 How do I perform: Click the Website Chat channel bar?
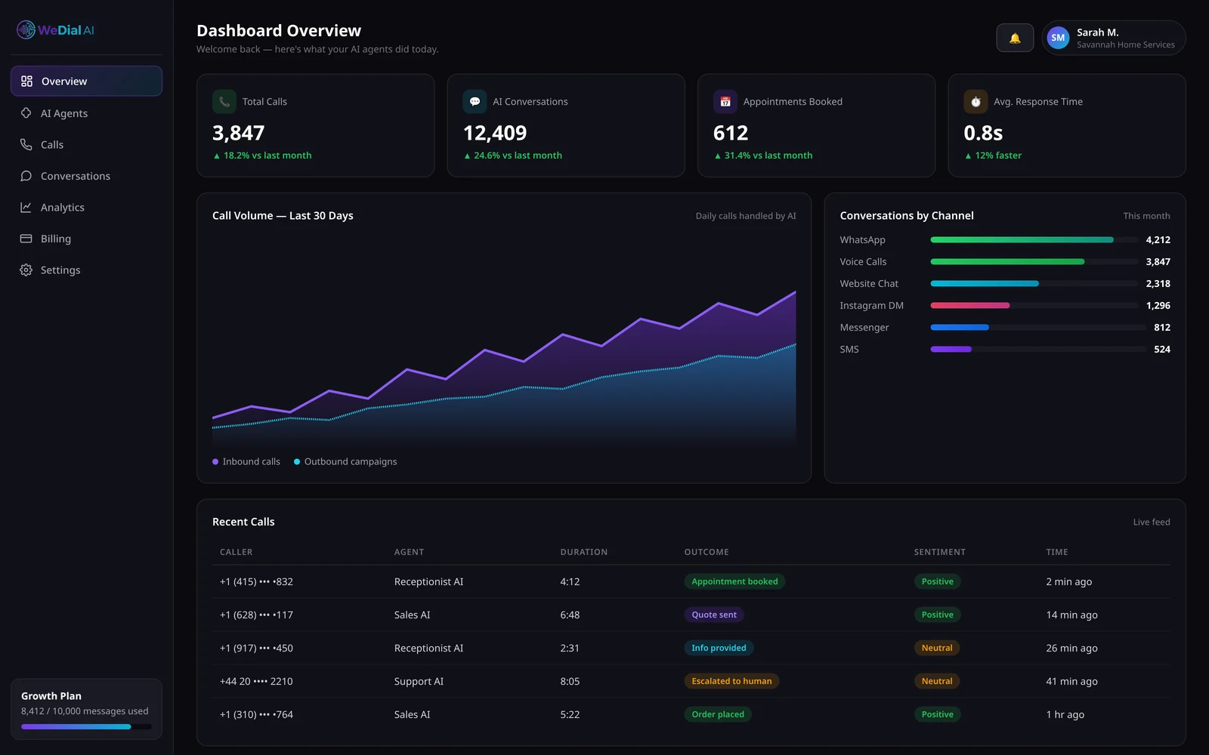(x=1034, y=283)
